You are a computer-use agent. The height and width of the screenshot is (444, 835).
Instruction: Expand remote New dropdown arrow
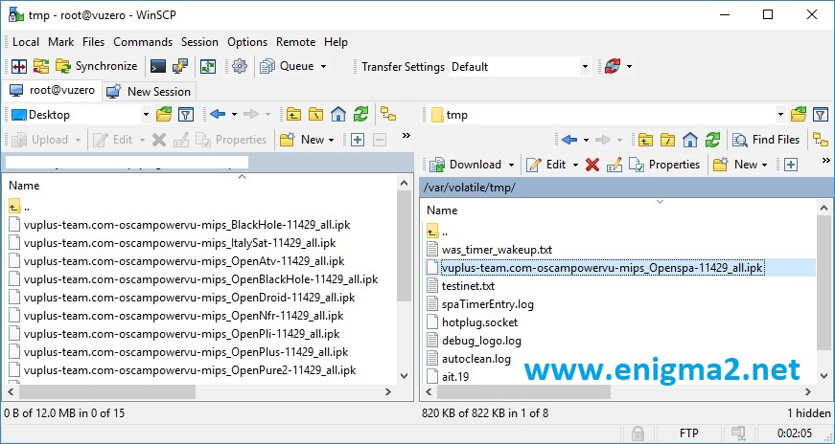pos(764,165)
